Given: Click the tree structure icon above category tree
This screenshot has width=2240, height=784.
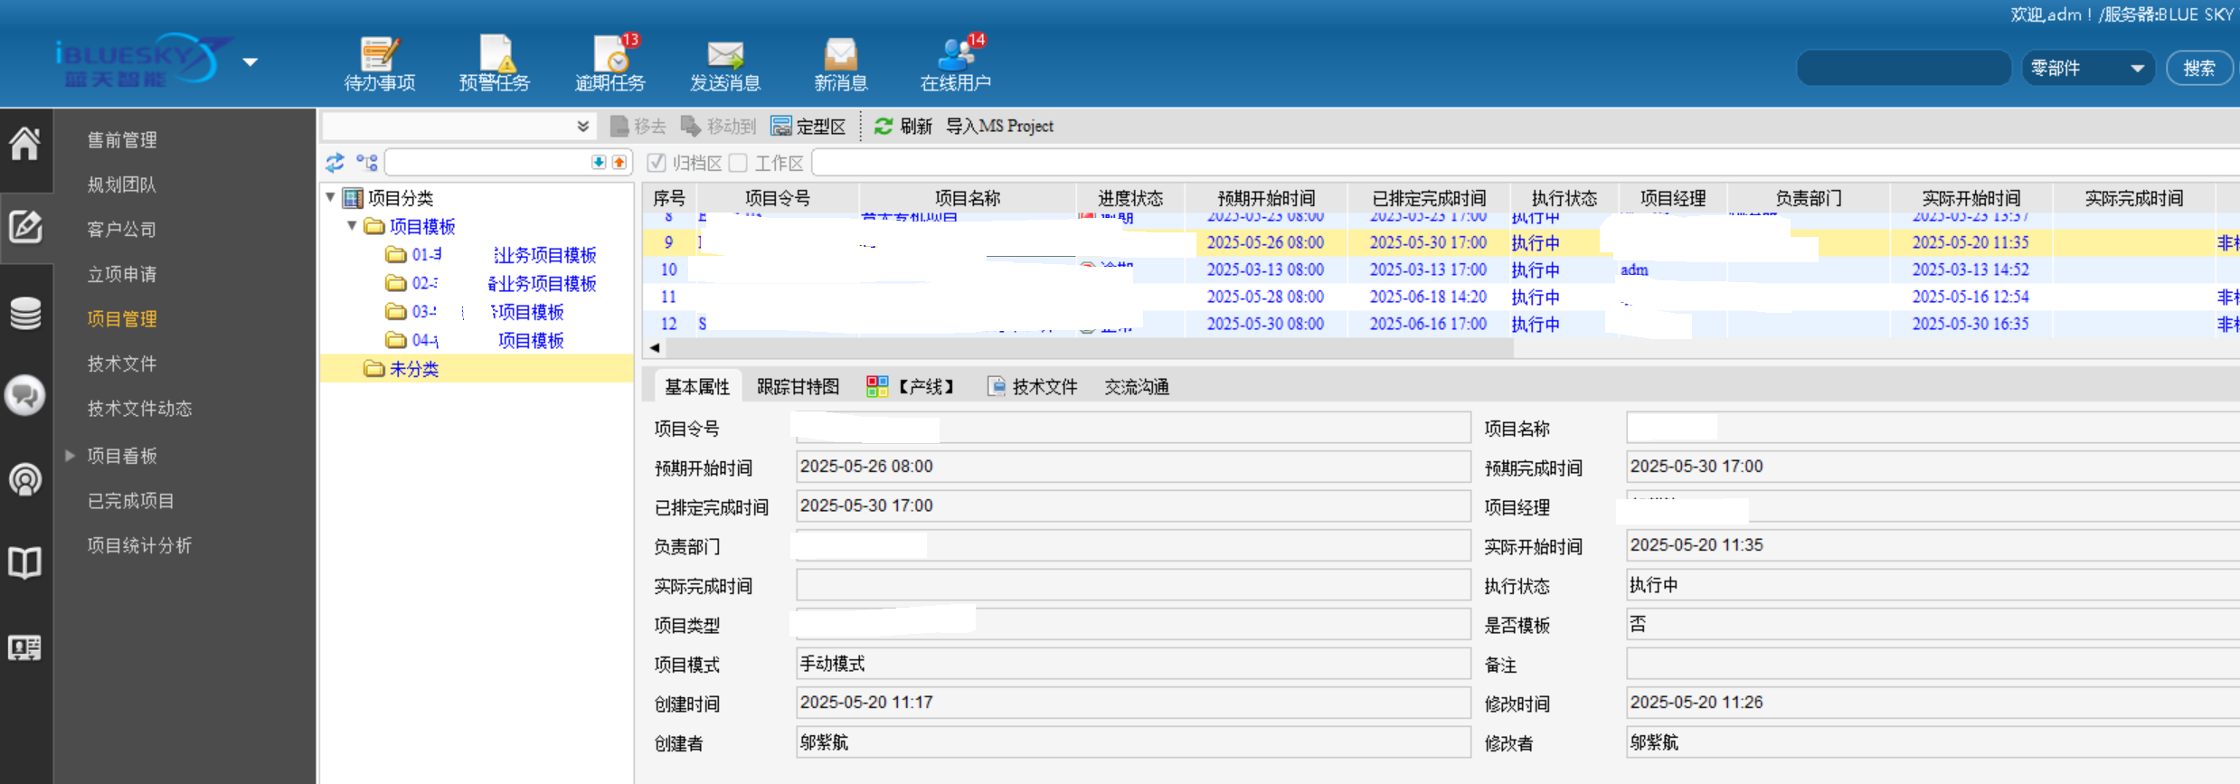Looking at the screenshot, I should point(366,163).
